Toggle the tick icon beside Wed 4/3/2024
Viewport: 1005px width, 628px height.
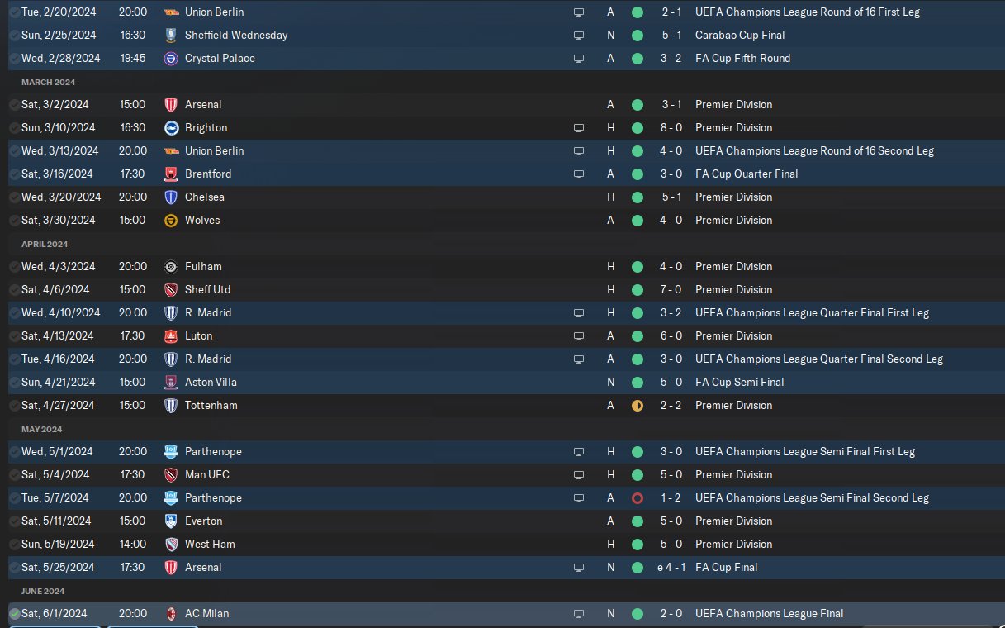[14, 267]
